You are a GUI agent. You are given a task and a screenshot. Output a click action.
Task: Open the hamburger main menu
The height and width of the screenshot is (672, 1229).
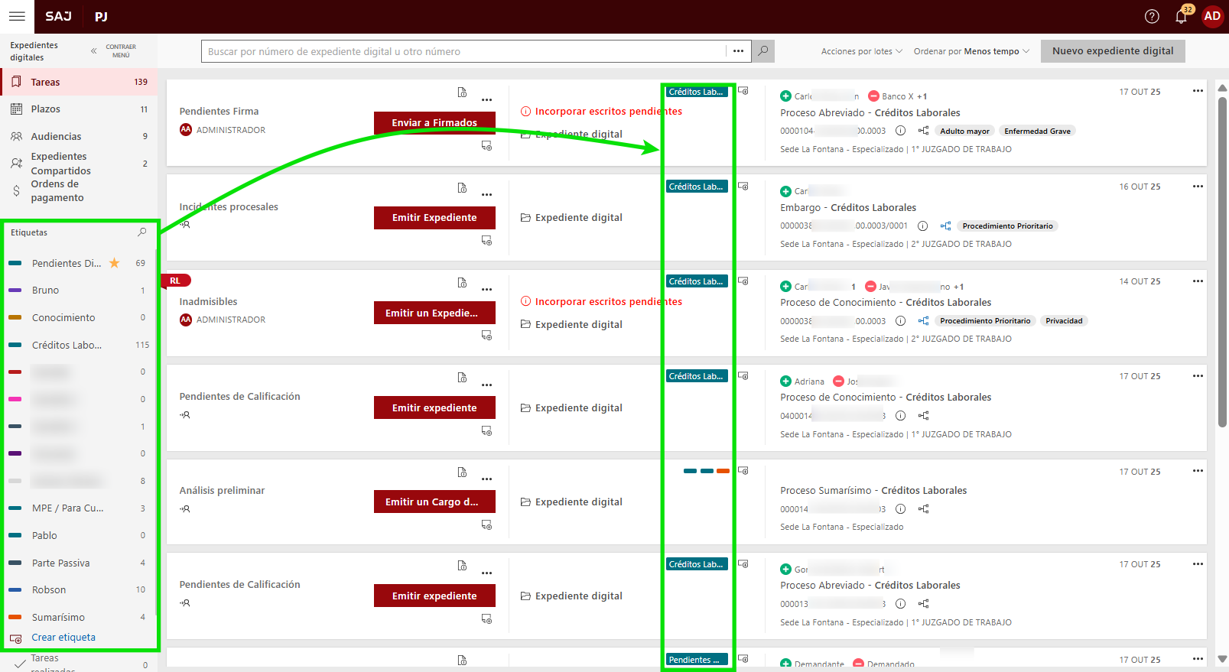click(x=17, y=16)
